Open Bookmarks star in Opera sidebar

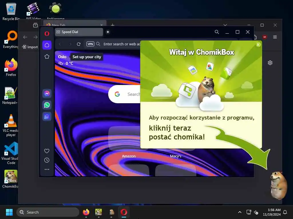click(x=47, y=56)
